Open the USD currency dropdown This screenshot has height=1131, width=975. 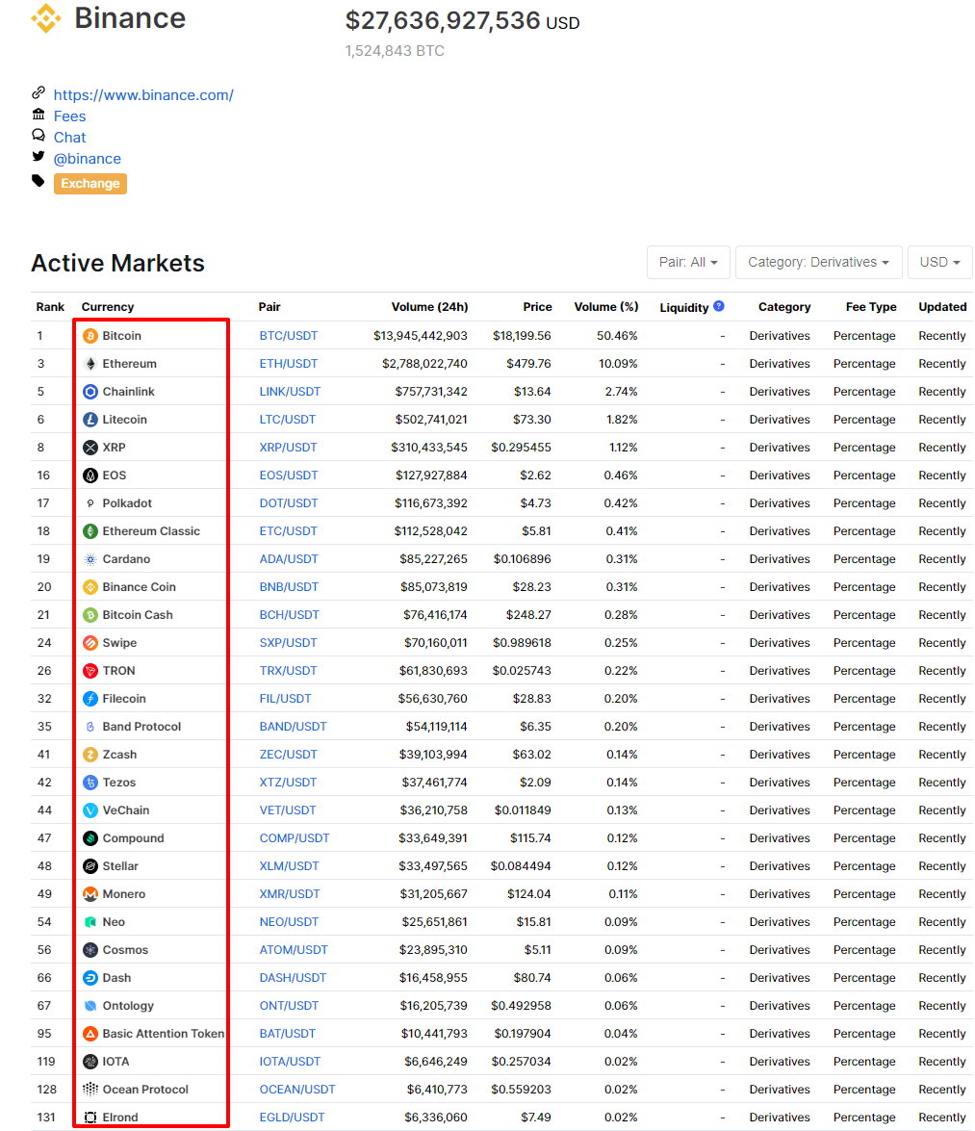[939, 262]
